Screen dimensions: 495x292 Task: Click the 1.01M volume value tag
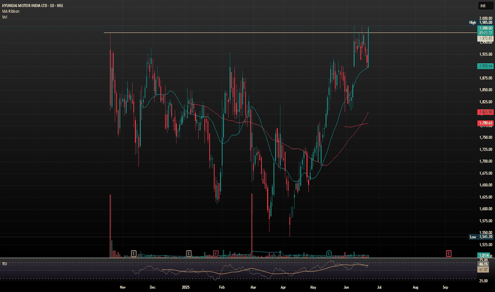click(484, 255)
